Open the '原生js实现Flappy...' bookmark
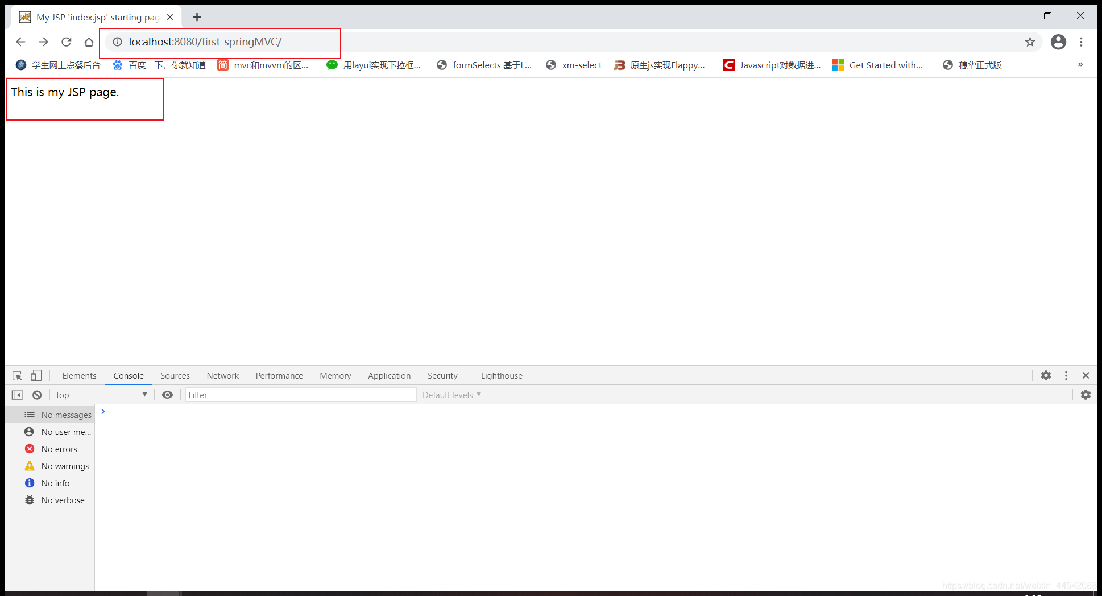The width and height of the screenshot is (1102, 596). coord(660,65)
